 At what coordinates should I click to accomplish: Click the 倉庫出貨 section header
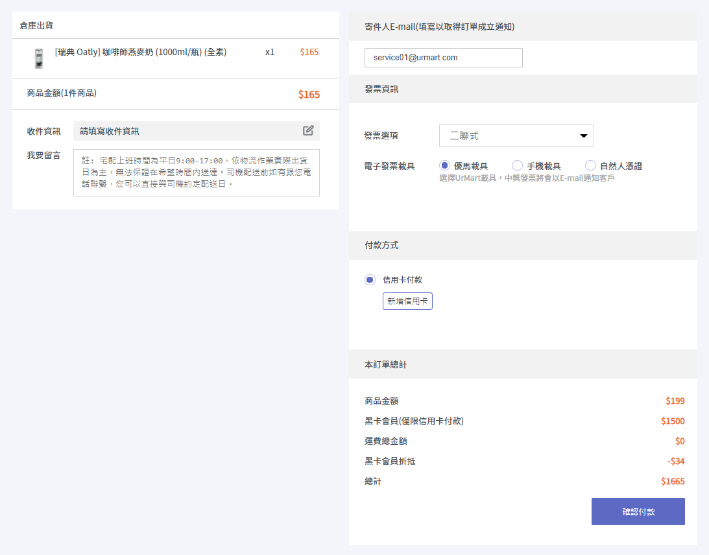pyautogui.click(x=36, y=25)
